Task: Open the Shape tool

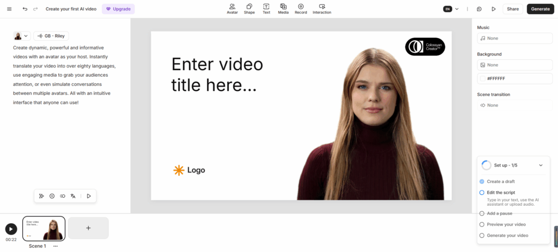Action: tap(249, 9)
